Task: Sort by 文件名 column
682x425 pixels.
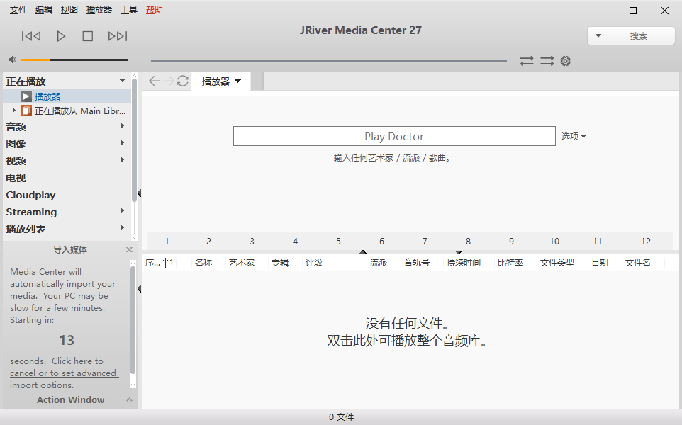Action: [x=638, y=263]
